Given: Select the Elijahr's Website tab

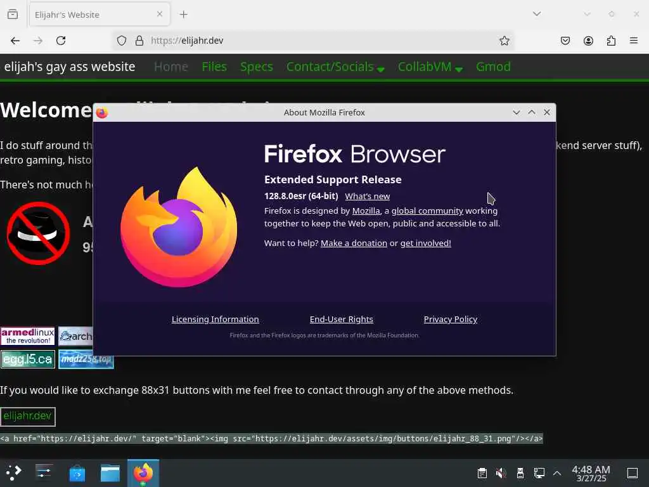Looking at the screenshot, I should pyautogui.click(x=100, y=15).
